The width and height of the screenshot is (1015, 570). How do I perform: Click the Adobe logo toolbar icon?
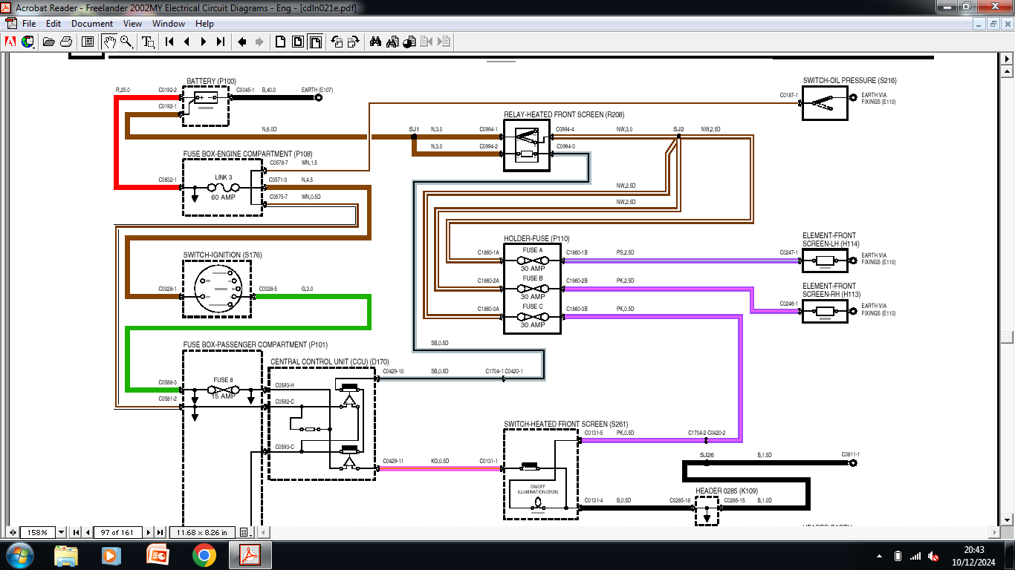point(11,42)
